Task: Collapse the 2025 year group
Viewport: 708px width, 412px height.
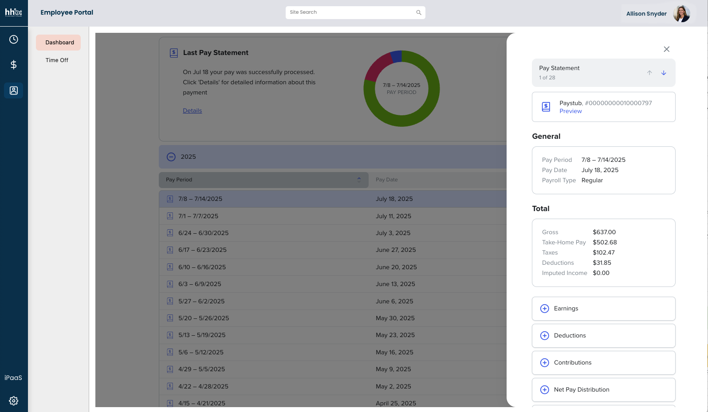Action: pyautogui.click(x=171, y=157)
